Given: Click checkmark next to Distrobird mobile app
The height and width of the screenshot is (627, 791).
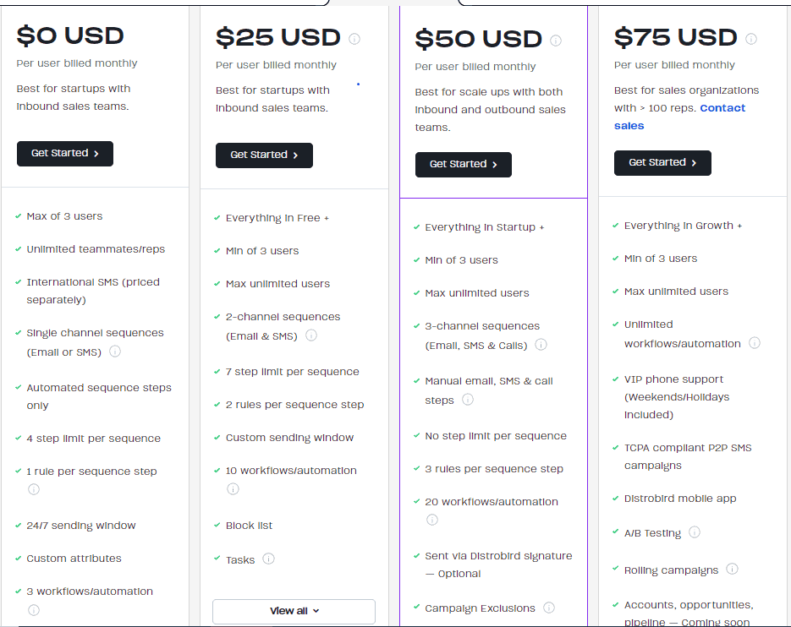Looking at the screenshot, I should pyautogui.click(x=615, y=499).
